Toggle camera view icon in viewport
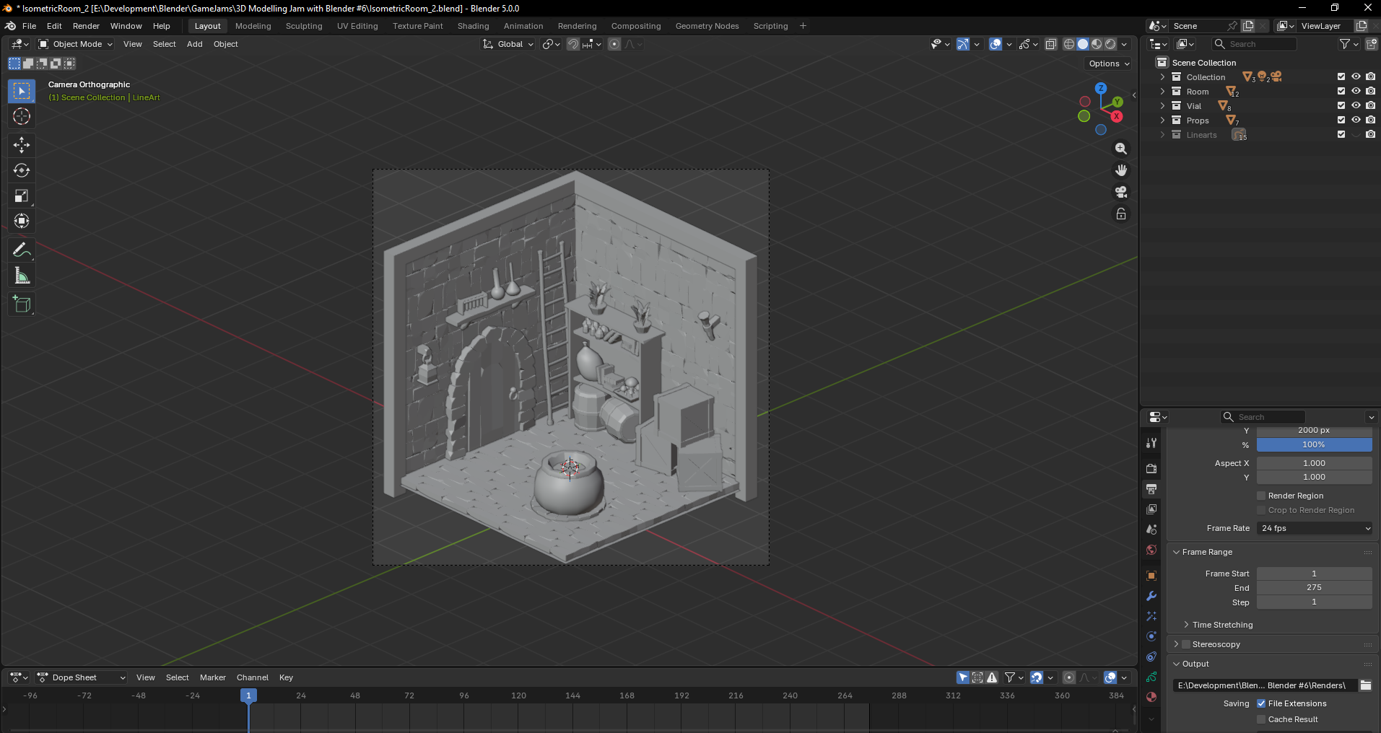The height and width of the screenshot is (733, 1381). click(1121, 192)
